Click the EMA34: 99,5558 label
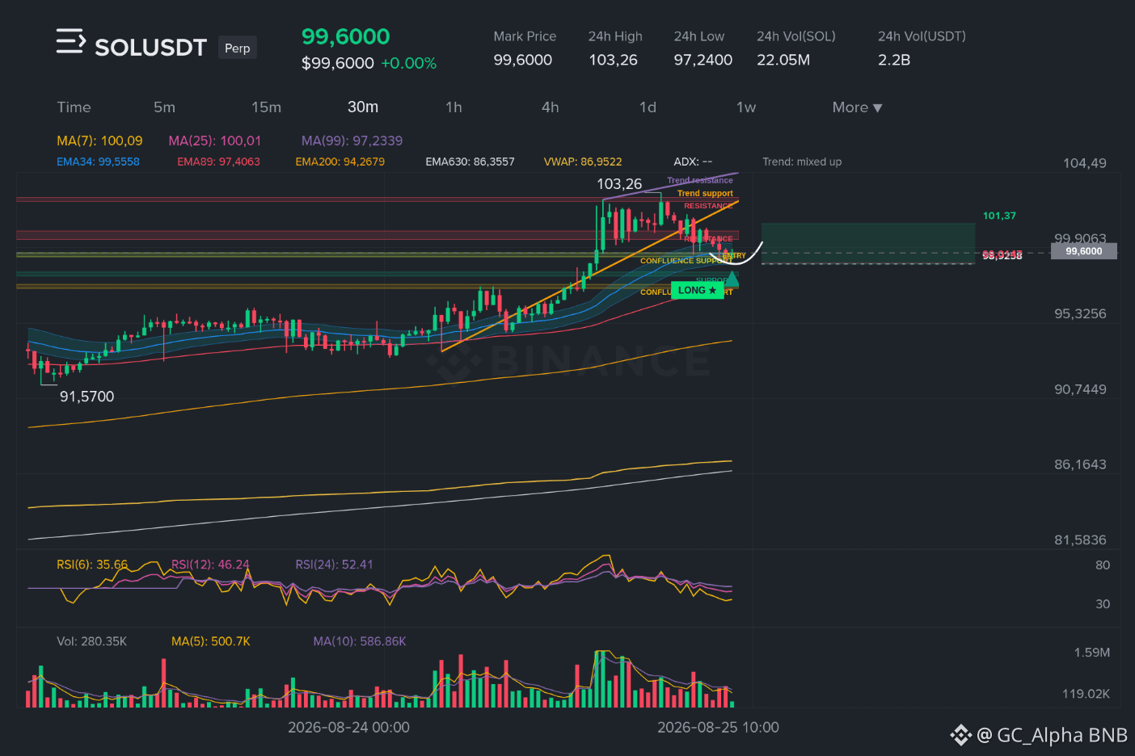 point(98,162)
